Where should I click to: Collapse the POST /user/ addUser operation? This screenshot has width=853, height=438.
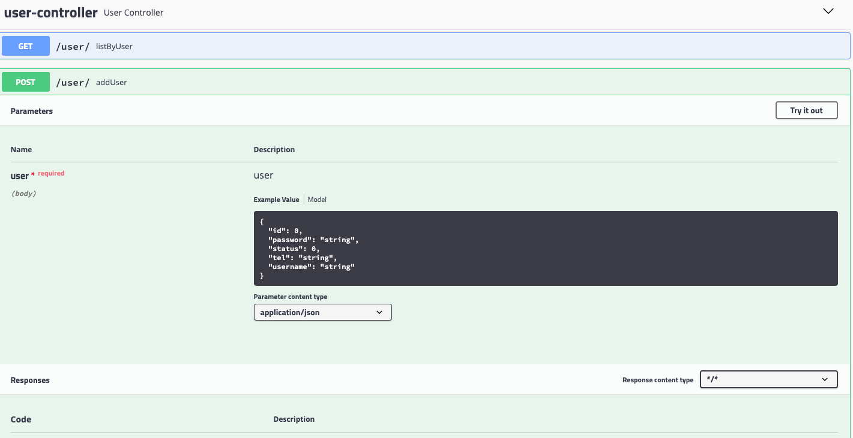pyautogui.click(x=426, y=82)
